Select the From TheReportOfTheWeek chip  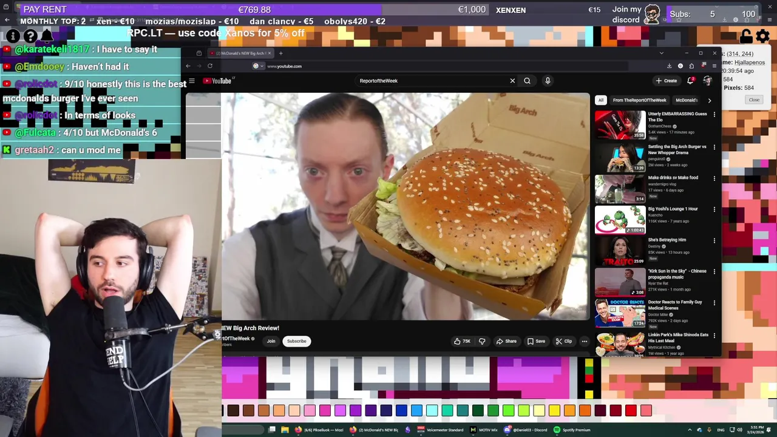(639, 100)
